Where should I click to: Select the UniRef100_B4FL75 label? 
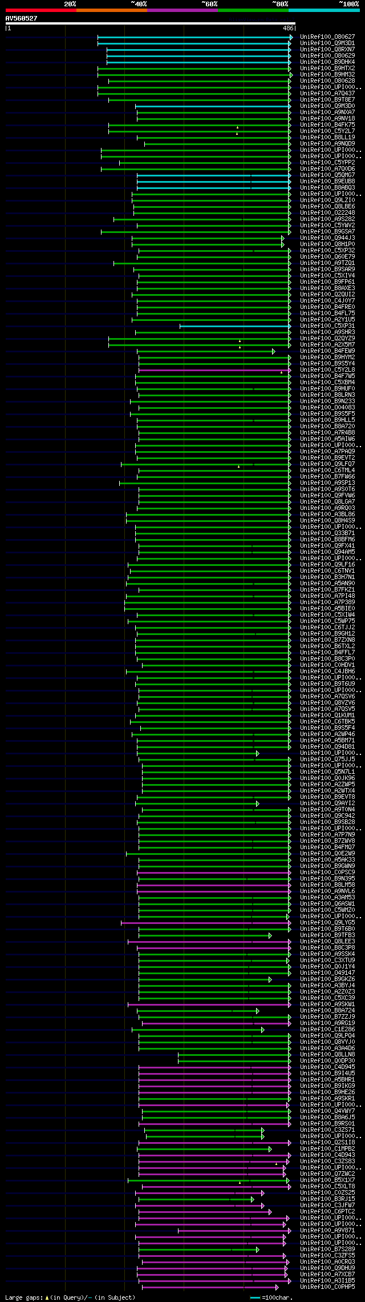[x=327, y=314]
